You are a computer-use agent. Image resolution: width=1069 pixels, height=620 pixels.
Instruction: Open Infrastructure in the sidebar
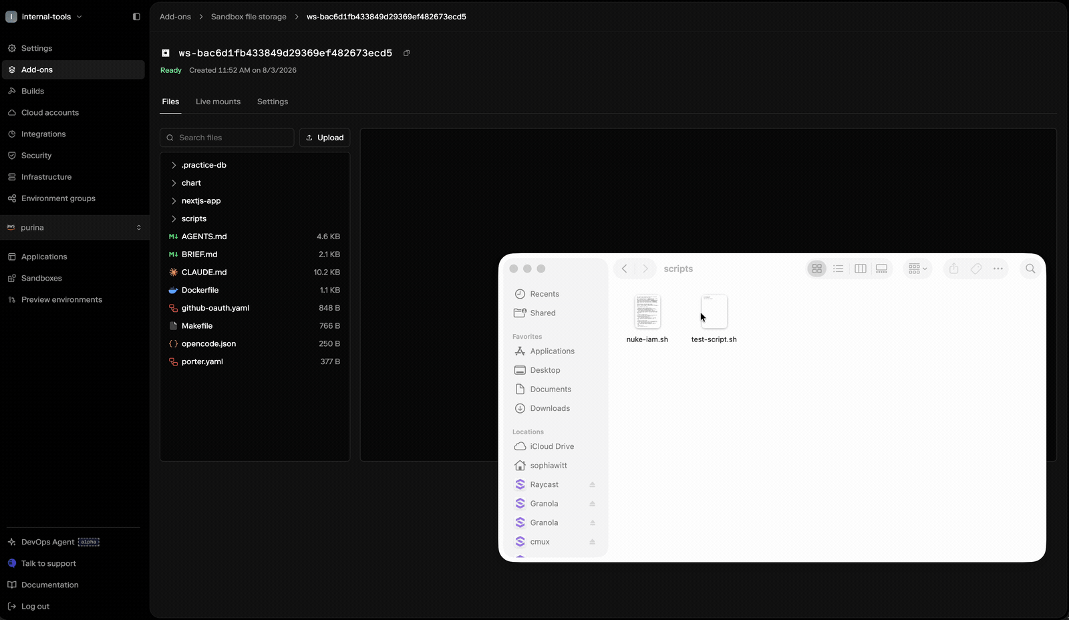[x=73, y=176]
